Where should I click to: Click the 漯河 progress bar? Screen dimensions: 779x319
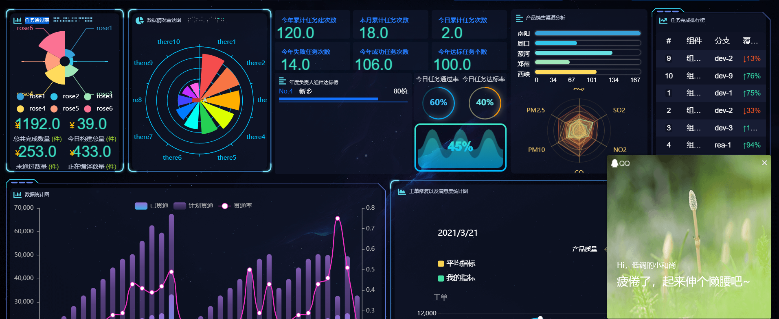click(588, 53)
